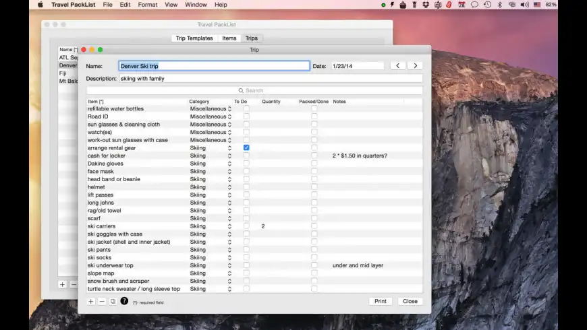Go to the previous trip with left arrow
Image resolution: width=587 pixels, height=330 pixels.
pyautogui.click(x=398, y=66)
